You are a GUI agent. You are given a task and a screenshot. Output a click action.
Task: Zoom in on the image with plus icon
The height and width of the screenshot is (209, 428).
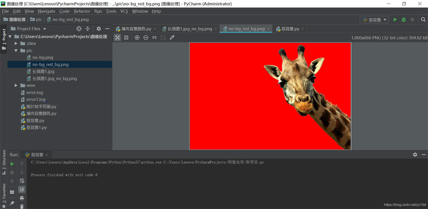tap(137, 38)
